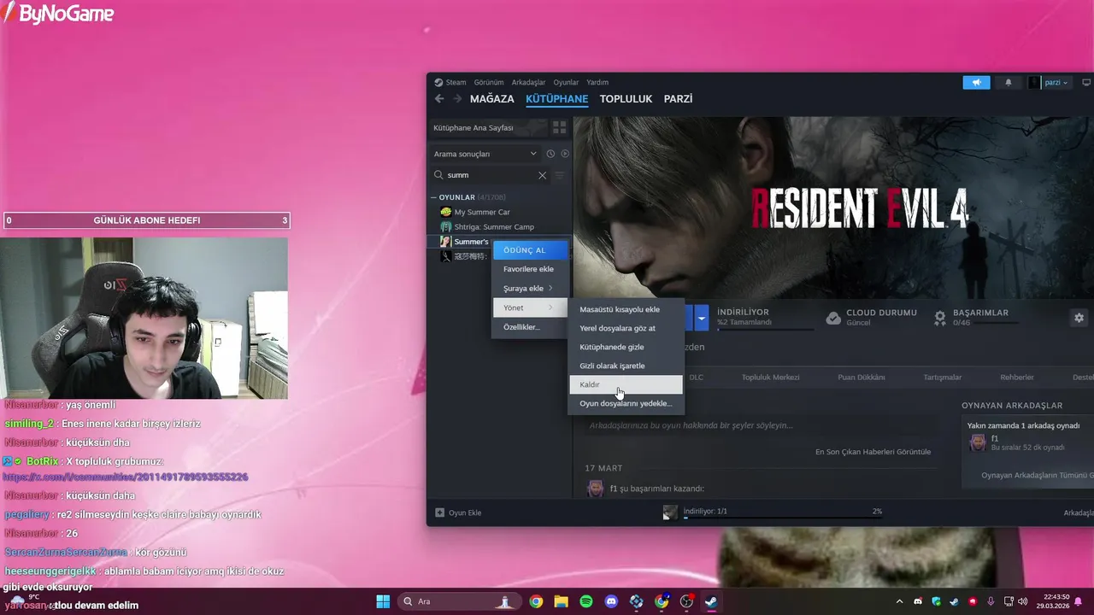Viewport: 1094px width, 615px height.
Task: Click the İndiriliyor download progress bar
Action: [783, 518]
